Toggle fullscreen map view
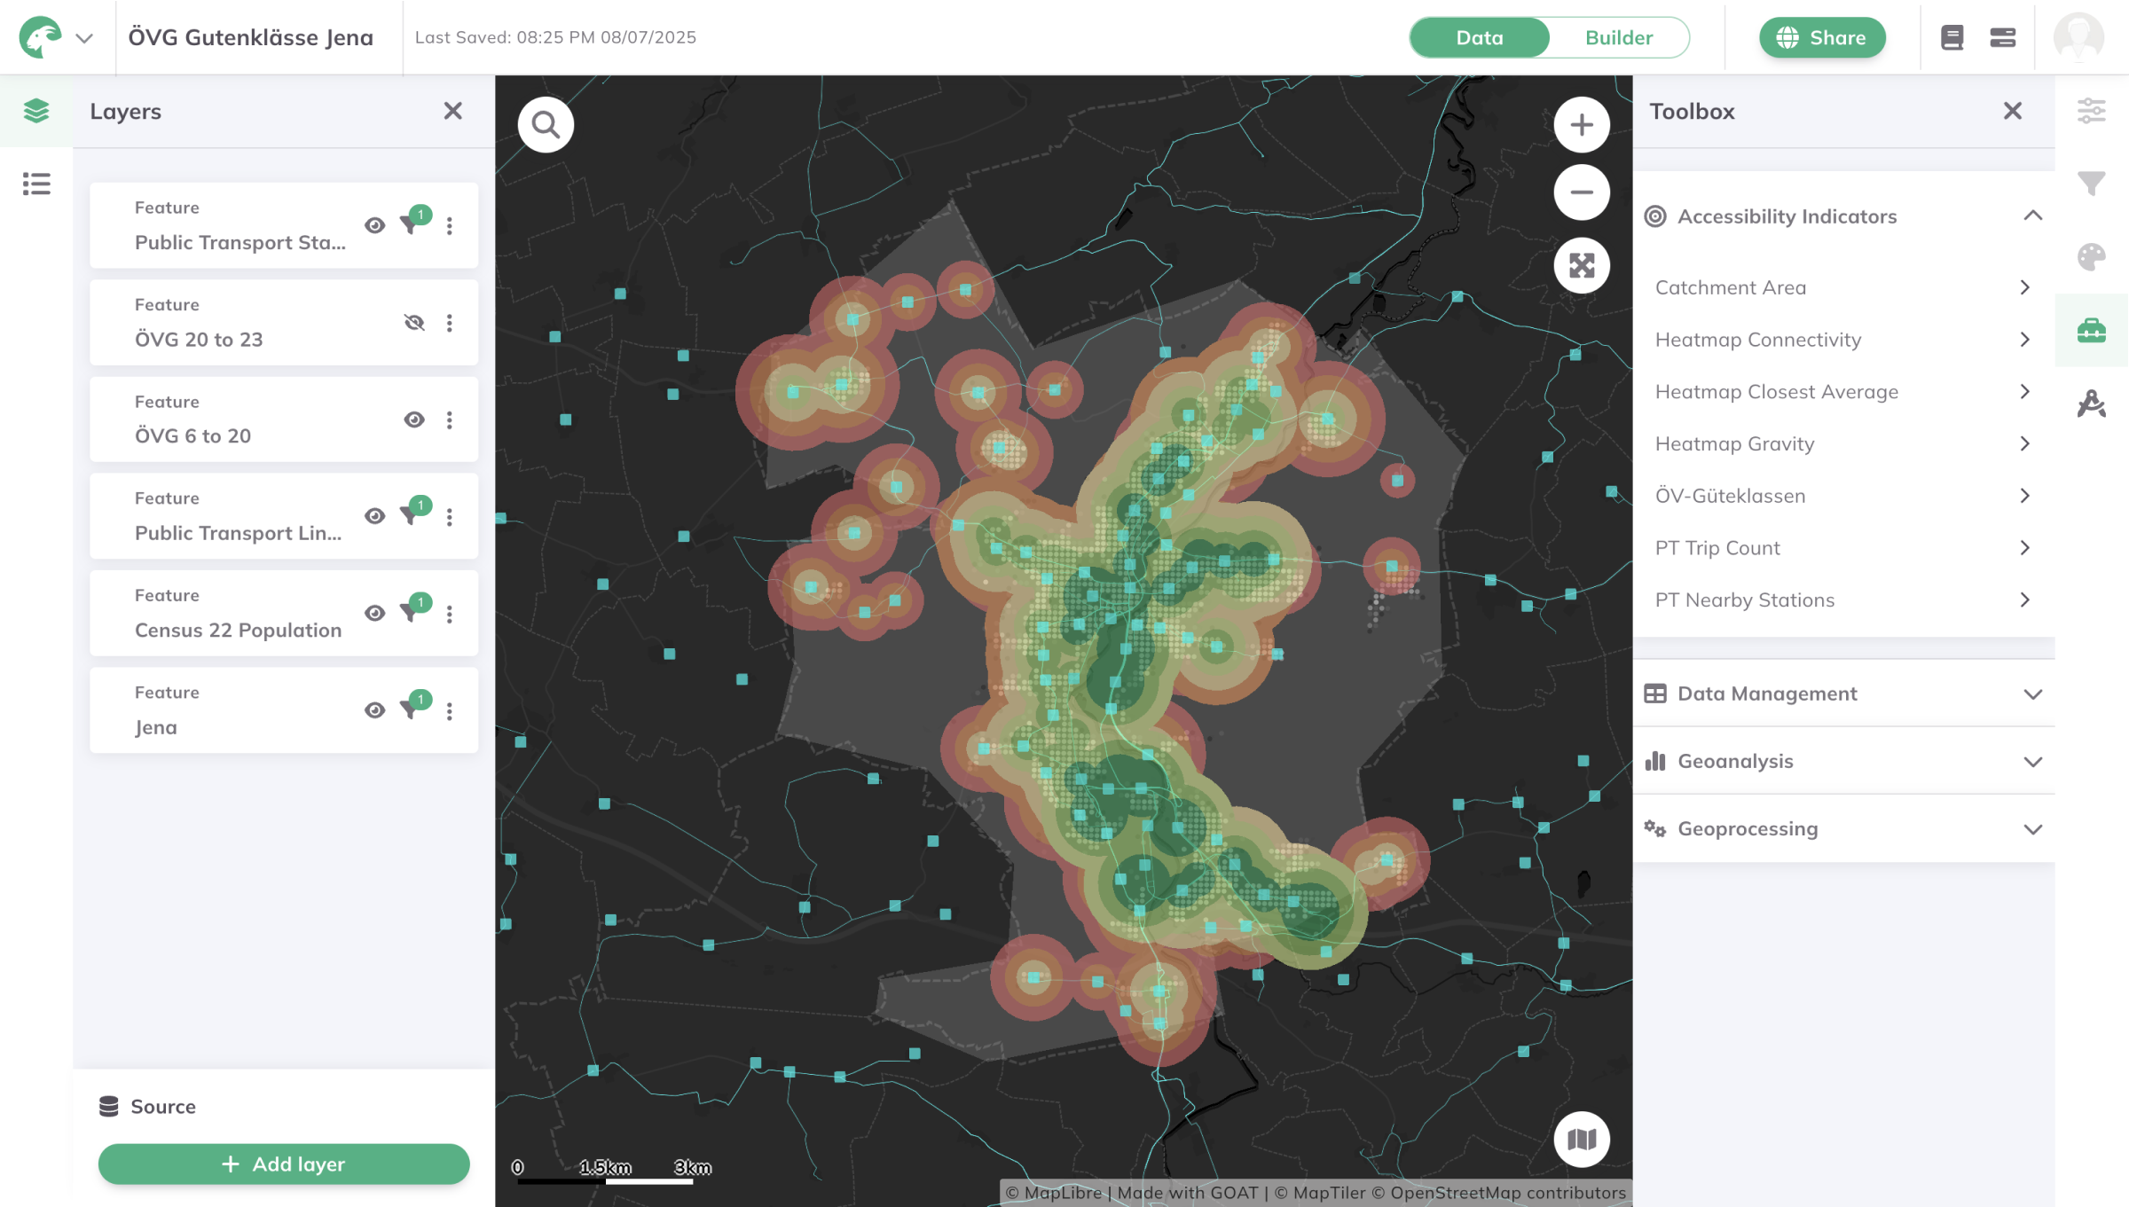Viewport: 2129px width, 1207px height. pyautogui.click(x=1582, y=265)
